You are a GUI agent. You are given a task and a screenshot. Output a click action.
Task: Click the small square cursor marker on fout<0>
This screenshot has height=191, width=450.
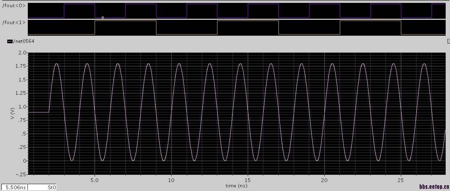tap(103, 17)
